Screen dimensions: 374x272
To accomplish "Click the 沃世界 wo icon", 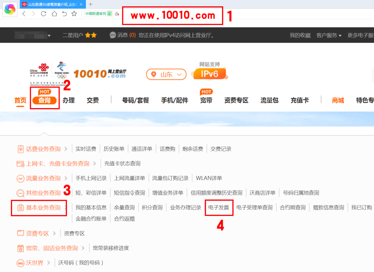I will tap(20, 263).
